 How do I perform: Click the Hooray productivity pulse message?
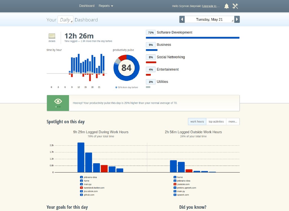pos(125,103)
